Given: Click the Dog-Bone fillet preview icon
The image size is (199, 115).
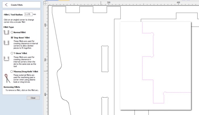Looking at the screenshot, I should click(x=6, y=43).
